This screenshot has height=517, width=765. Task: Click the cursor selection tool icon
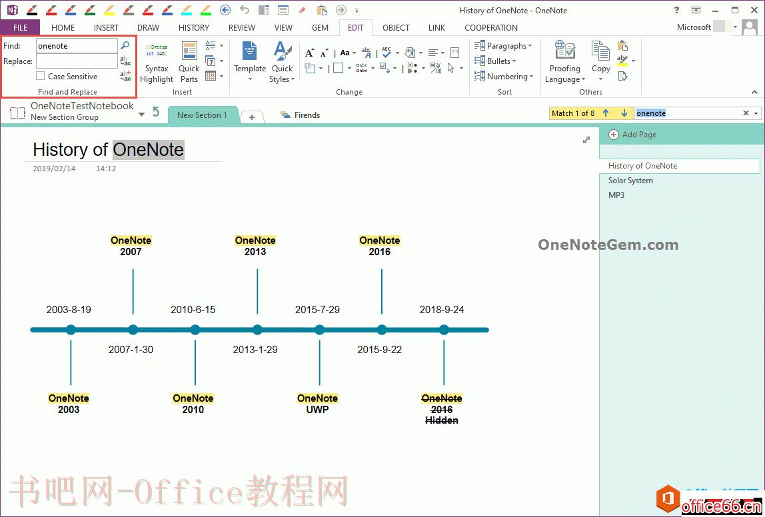coord(450,68)
